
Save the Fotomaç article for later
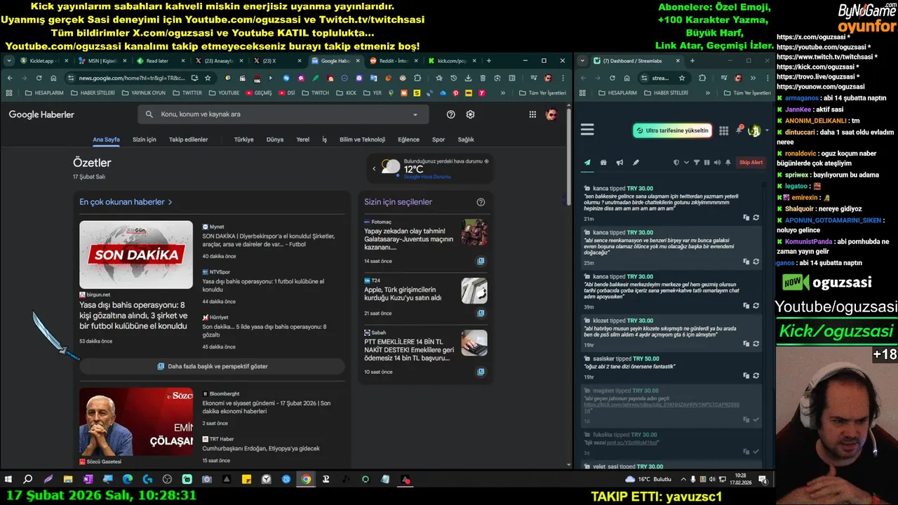pyautogui.click(x=481, y=261)
